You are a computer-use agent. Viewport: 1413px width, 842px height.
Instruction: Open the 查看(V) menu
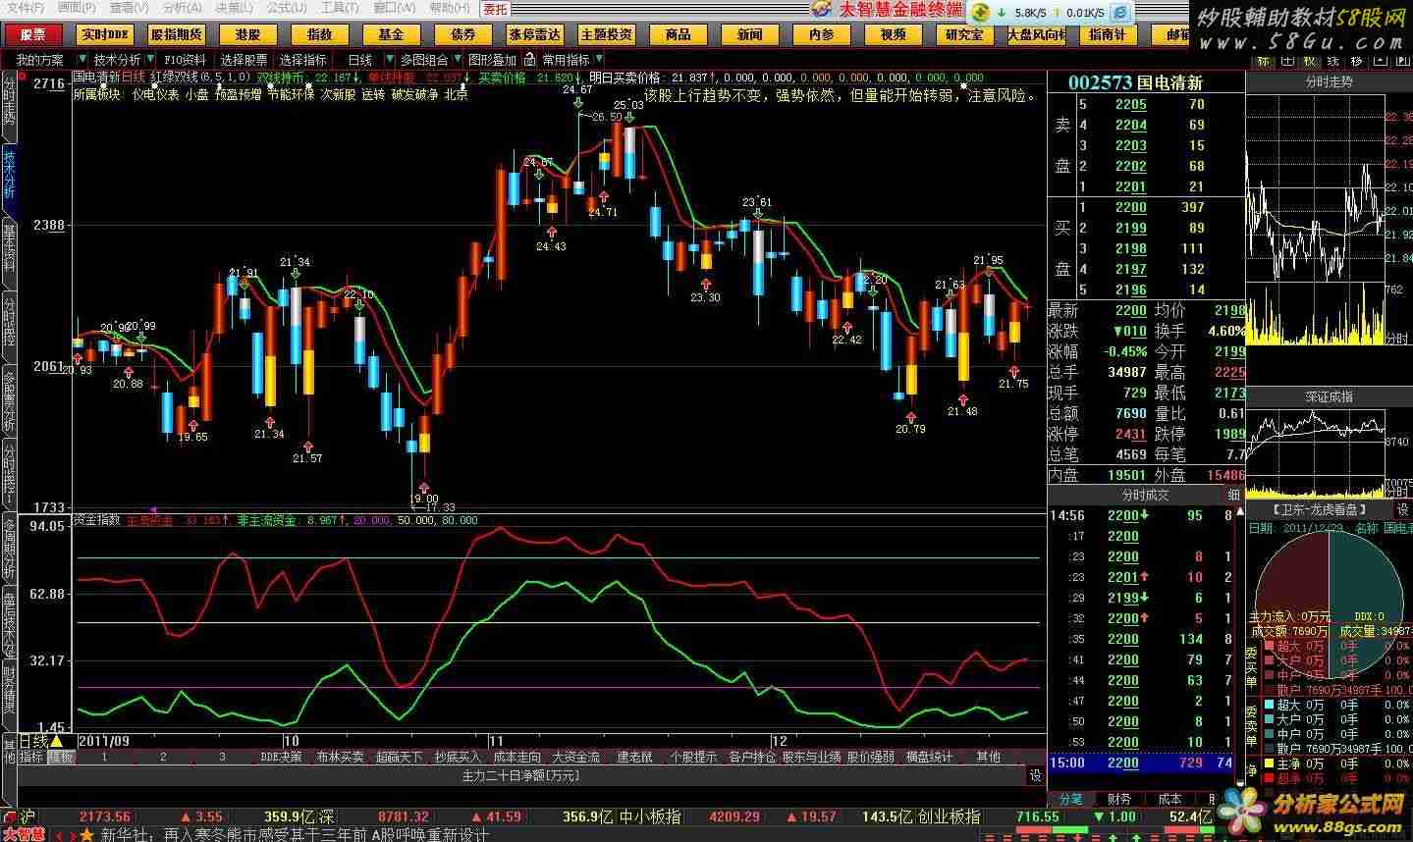(130, 8)
